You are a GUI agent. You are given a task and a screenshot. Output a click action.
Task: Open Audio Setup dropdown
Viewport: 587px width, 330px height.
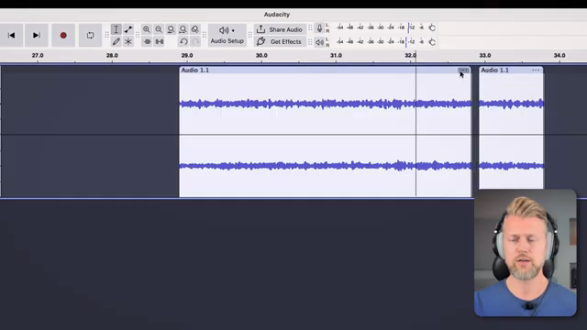click(227, 35)
